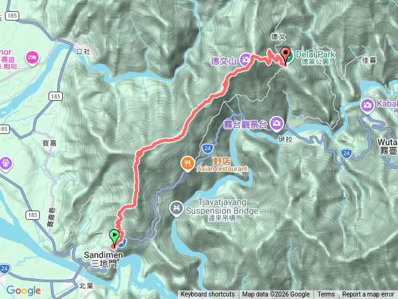
Task: Open the 野店 Asian restaurant icon
Action: 188,164
